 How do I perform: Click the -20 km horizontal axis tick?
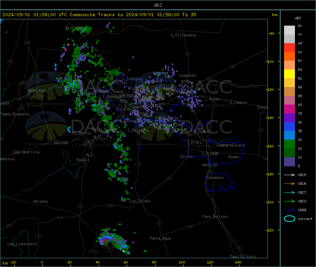pos(13,262)
